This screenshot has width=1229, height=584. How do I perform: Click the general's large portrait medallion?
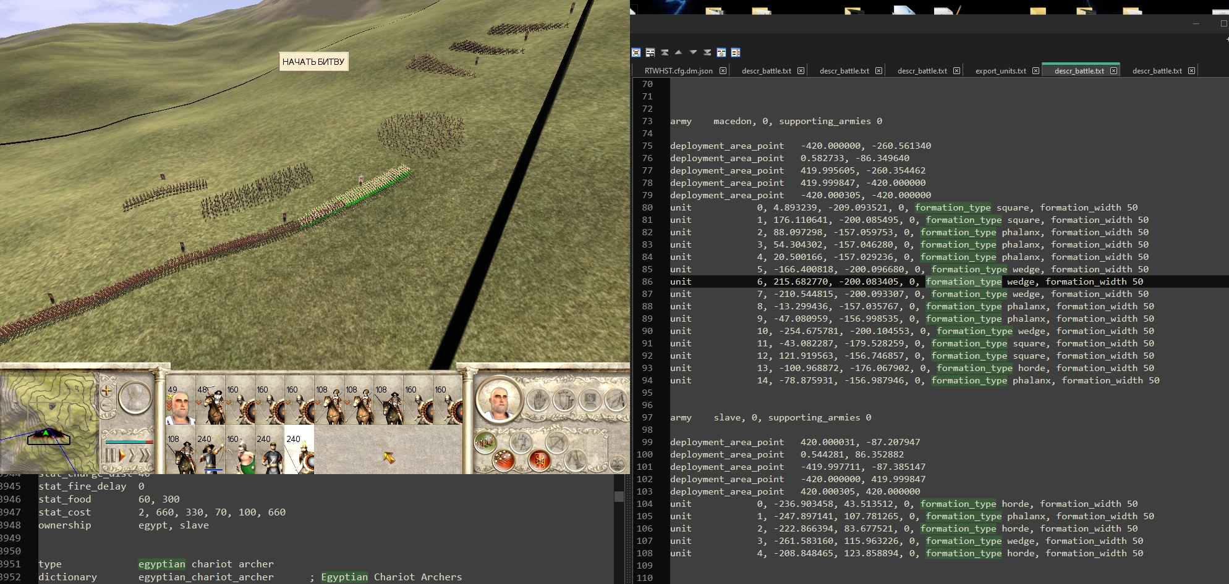pyautogui.click(x=500, y=399)
